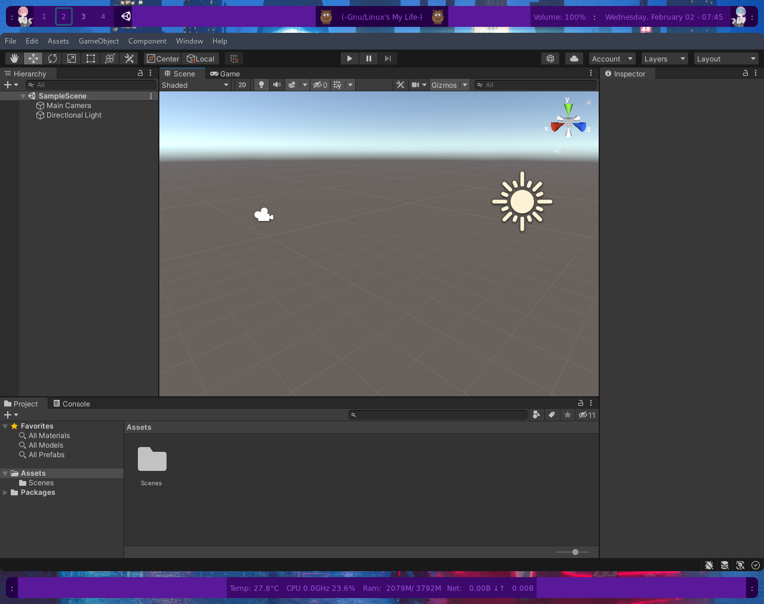This screenshot has width=764, height=604.
Task: Open the Layers dropdown
Action: coord(665,58)
